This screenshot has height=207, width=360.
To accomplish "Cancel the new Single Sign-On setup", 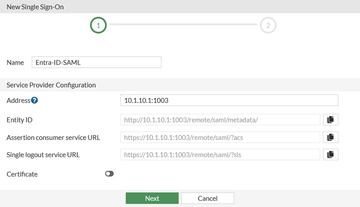I will [x=207, y=198].
